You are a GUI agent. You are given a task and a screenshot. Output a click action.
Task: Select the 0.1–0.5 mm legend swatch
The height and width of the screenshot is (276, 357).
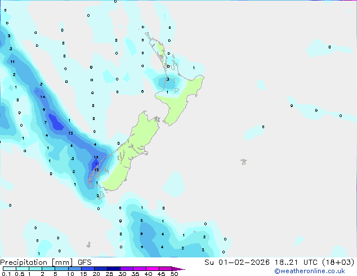coord(10,269)
